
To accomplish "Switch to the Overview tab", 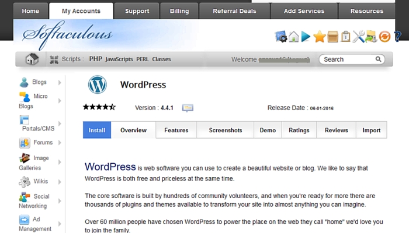I will [x=134, y=130].
